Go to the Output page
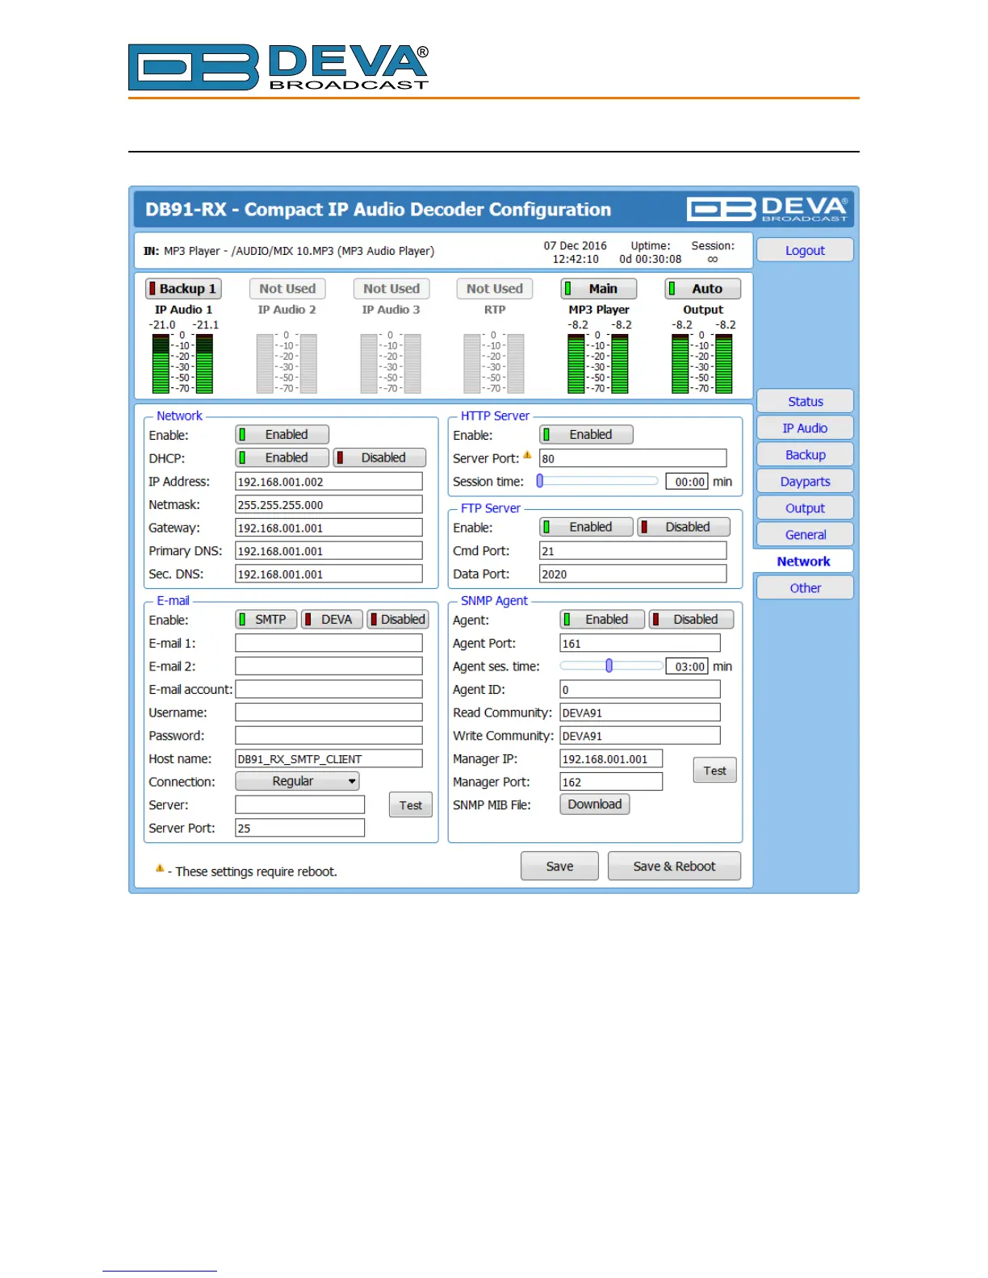The height and width of the screenshot is (1278, 988). [x=805, y=507]
